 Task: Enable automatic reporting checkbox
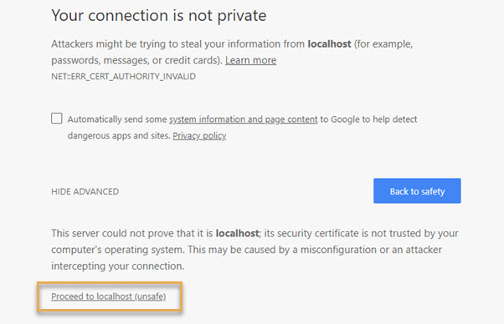coord(57,119)
